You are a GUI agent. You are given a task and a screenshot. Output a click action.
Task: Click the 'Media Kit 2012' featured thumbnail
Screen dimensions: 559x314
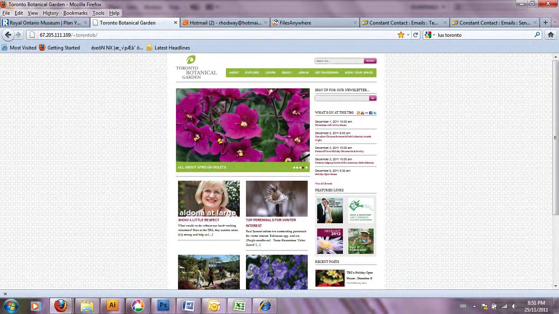[x=330, y=241]
